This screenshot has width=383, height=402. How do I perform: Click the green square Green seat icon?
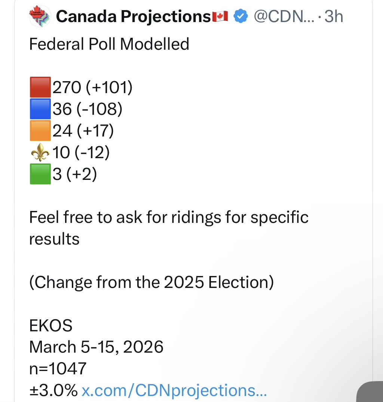pos(40,174)
